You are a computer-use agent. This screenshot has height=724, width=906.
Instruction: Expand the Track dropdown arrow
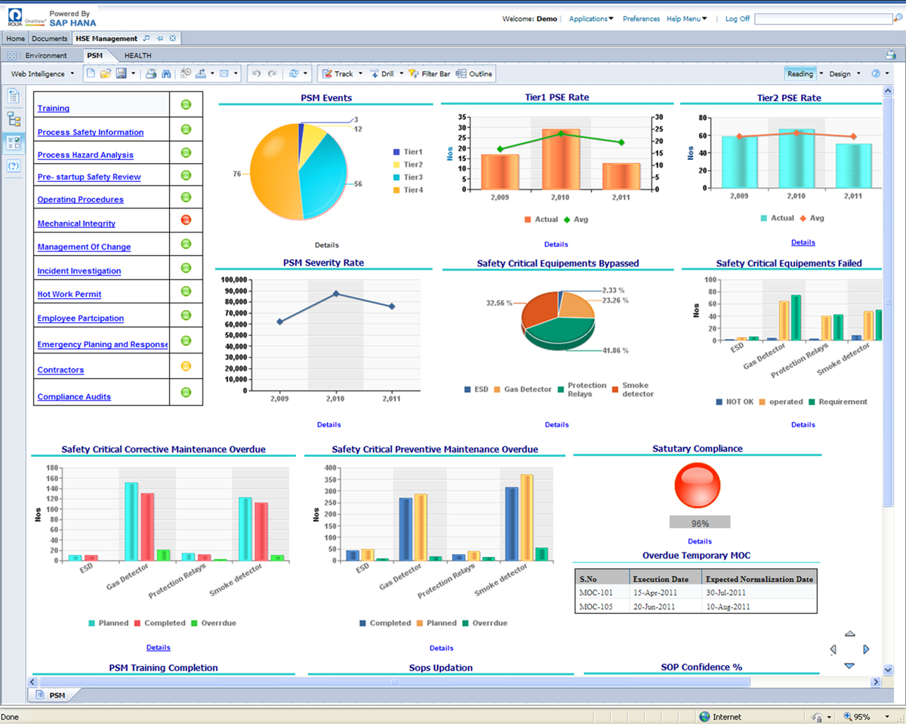[x=360, y=74]
